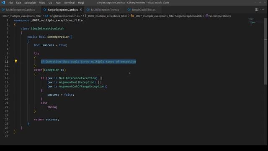
Task: Switch to the ResultCodeFilter.cs tab
Action: [x=144, y=10]
